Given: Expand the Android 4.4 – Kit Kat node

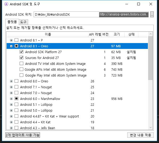Looking at the screenshot, I should pyautogui.click(x=11, y=122).
